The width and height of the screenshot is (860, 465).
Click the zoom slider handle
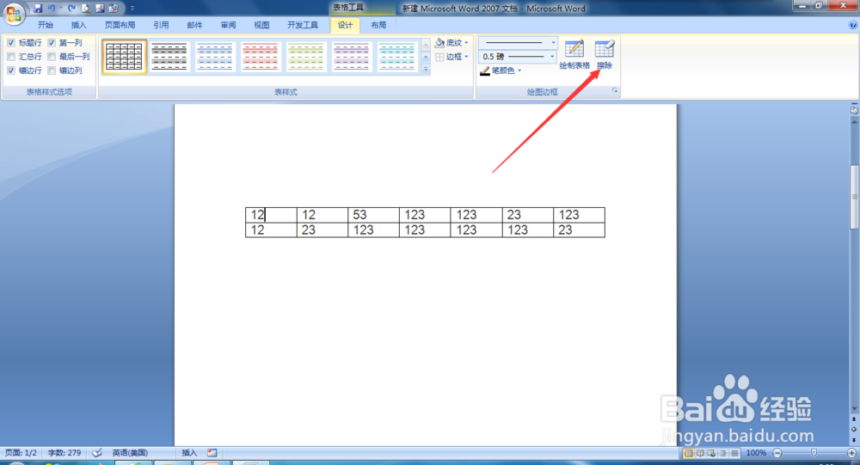tap(814, 453)
